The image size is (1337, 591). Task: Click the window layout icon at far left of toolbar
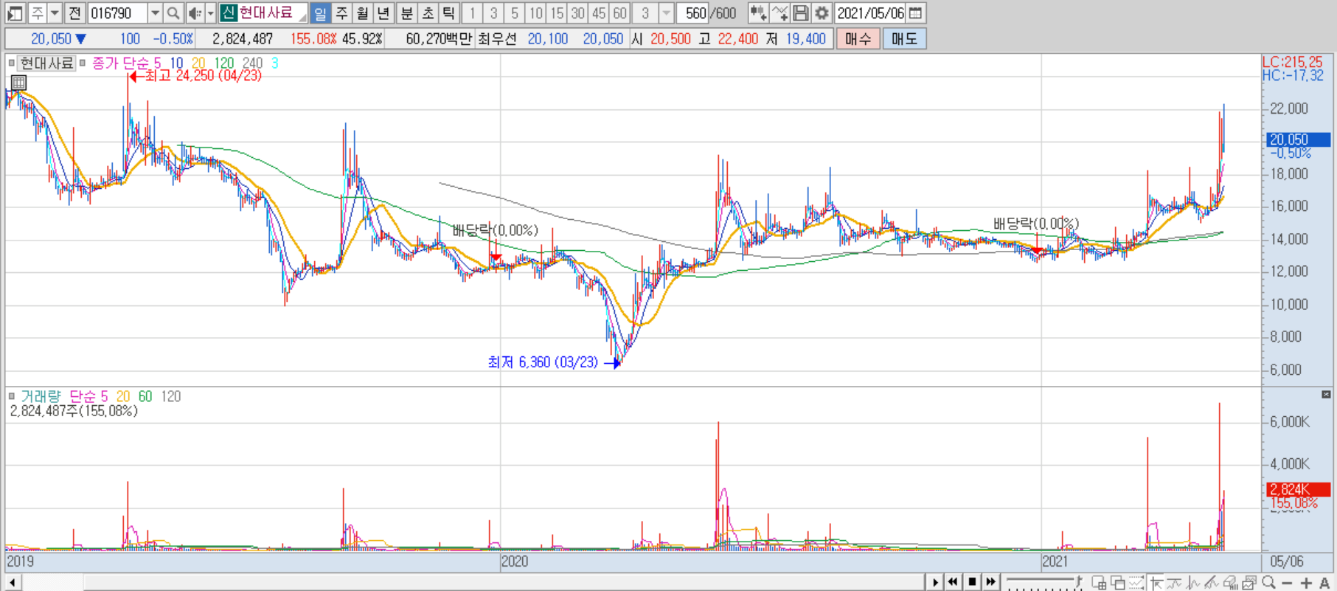[x=15, y=13]
